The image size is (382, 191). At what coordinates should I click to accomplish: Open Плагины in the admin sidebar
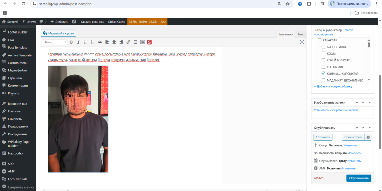(x=14, y=111)
